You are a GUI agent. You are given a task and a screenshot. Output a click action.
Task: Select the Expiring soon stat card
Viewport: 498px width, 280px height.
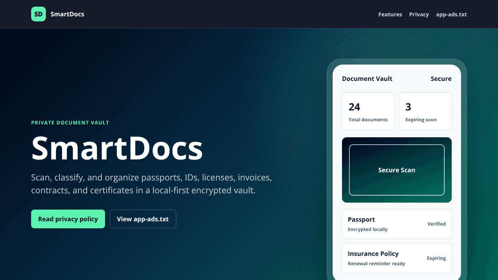pyautogui.click(x=425, y=111)
